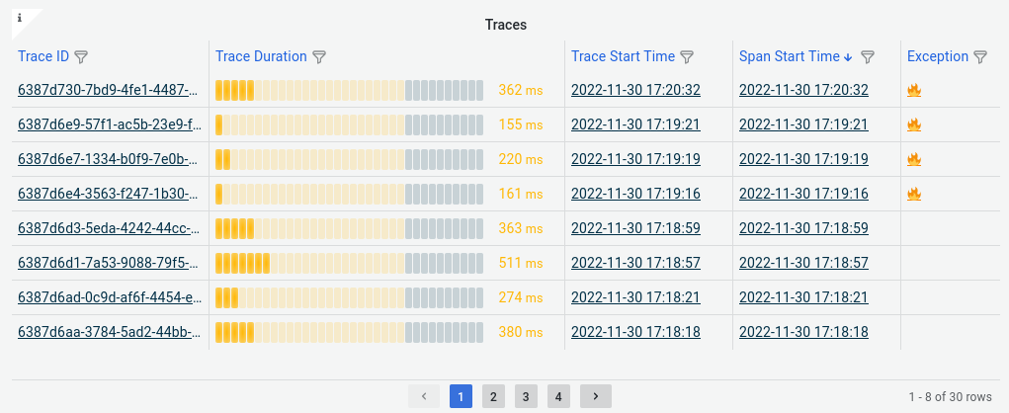Screen dimensions: 1009x413
Task: Go to page 2 of traces
Action: [493, 396]
